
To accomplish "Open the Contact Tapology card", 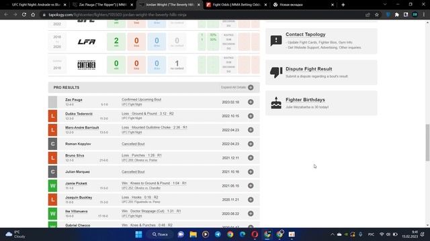I will (321, 41).
